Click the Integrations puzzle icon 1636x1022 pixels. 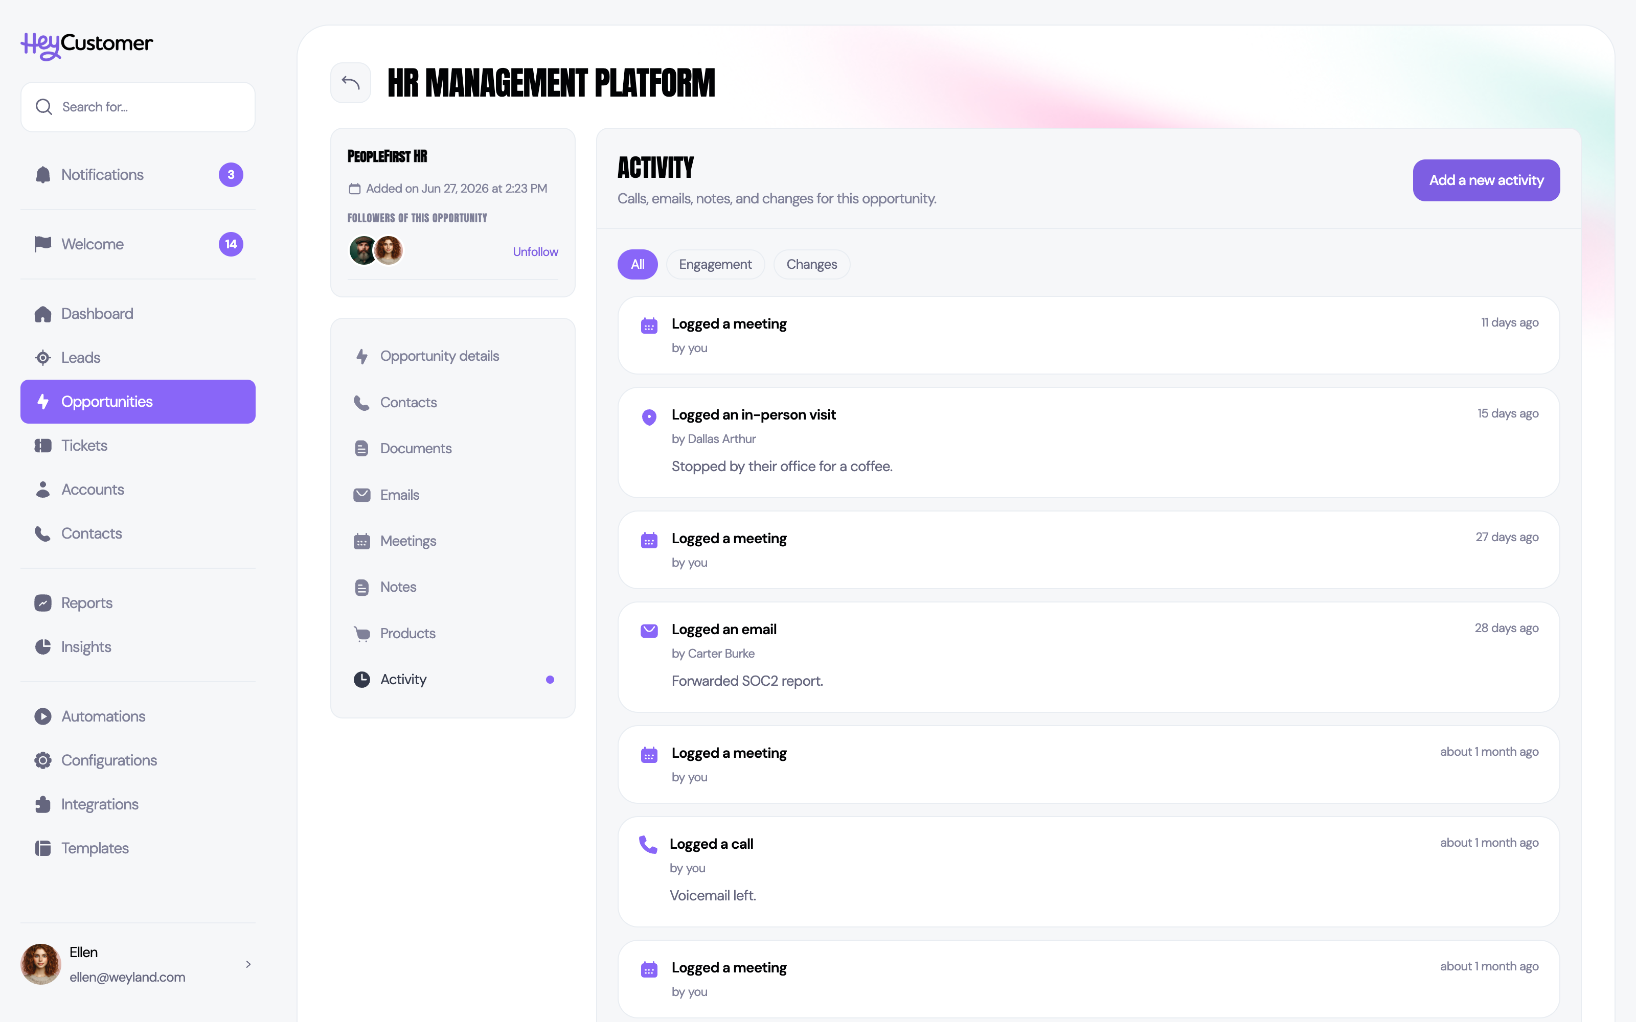coord(42,804)
